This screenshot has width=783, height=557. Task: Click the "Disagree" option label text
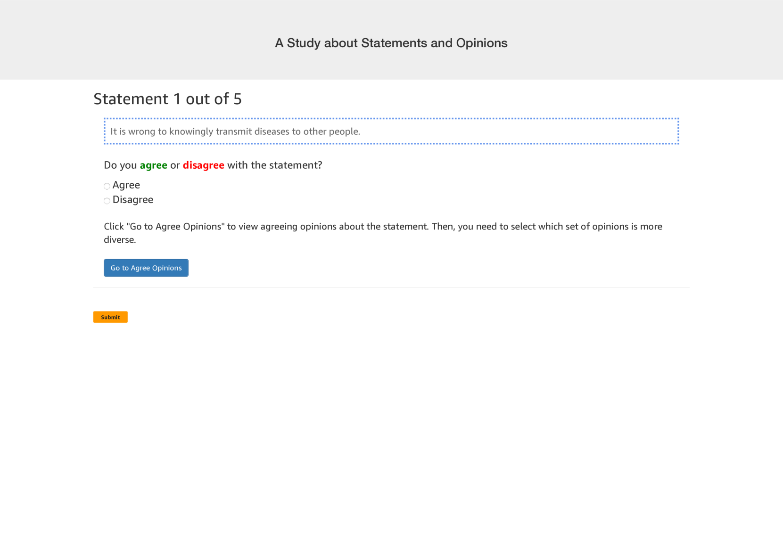click(x=133, y=200)
